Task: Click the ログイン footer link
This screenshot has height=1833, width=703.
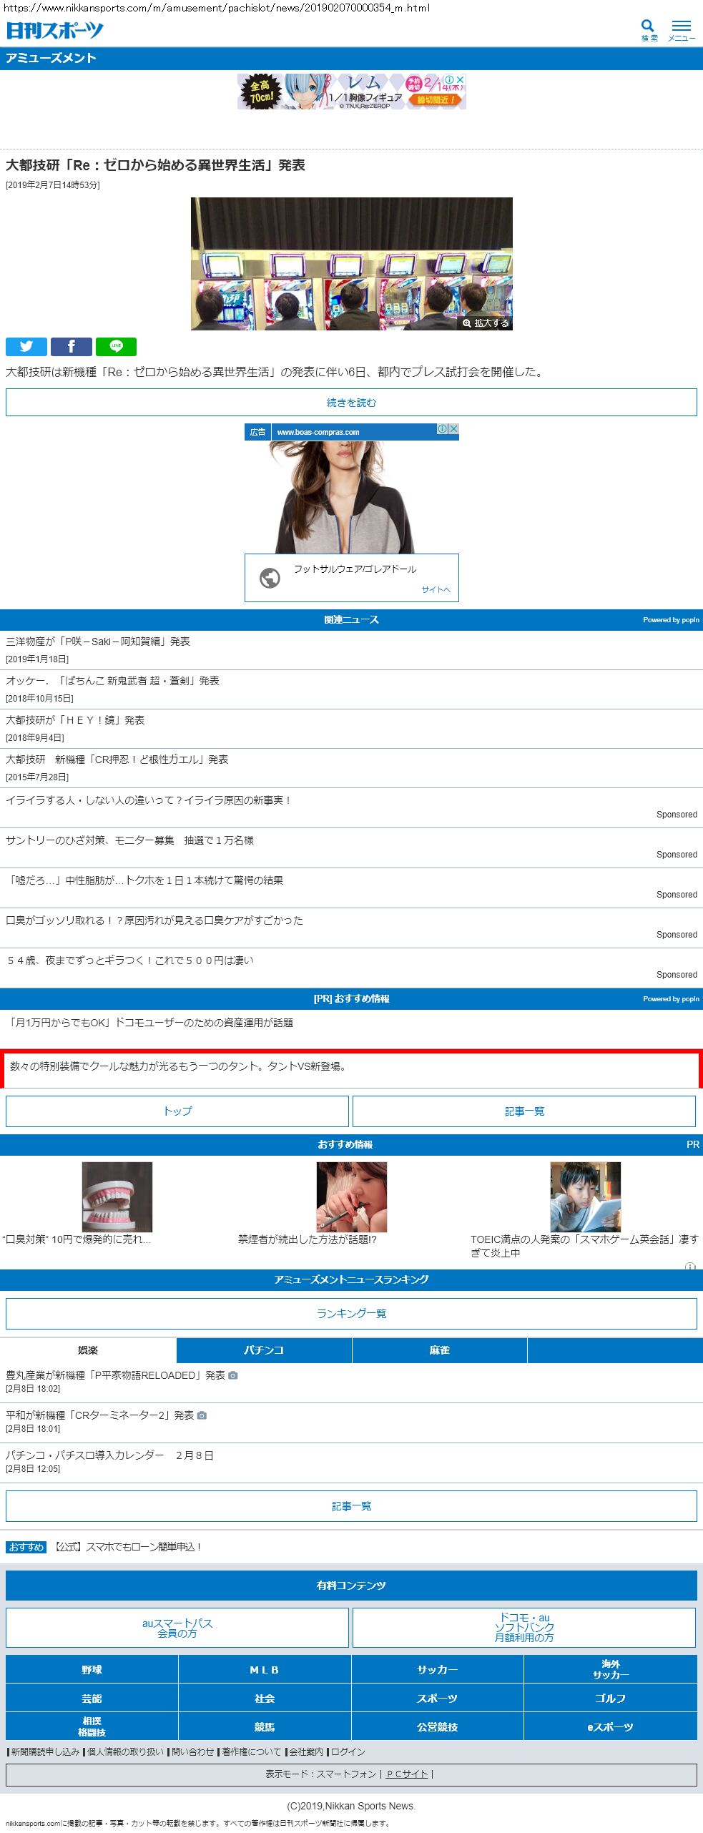Action: (348, 1751)
